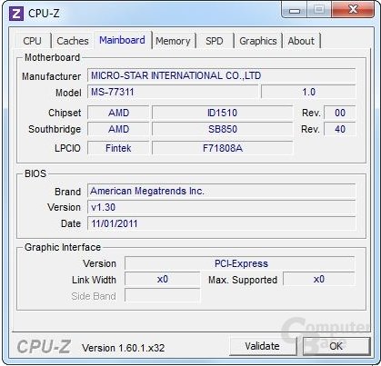Minimize the CPU-Z window

click(294, 10)
